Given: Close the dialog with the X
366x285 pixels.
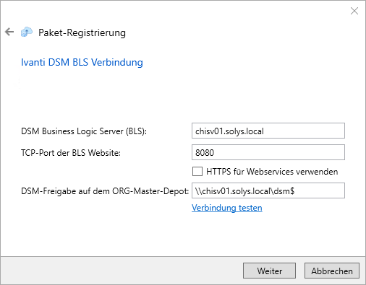Looking at the screenshot, I should pyautogui.click(x=354, y=11).
